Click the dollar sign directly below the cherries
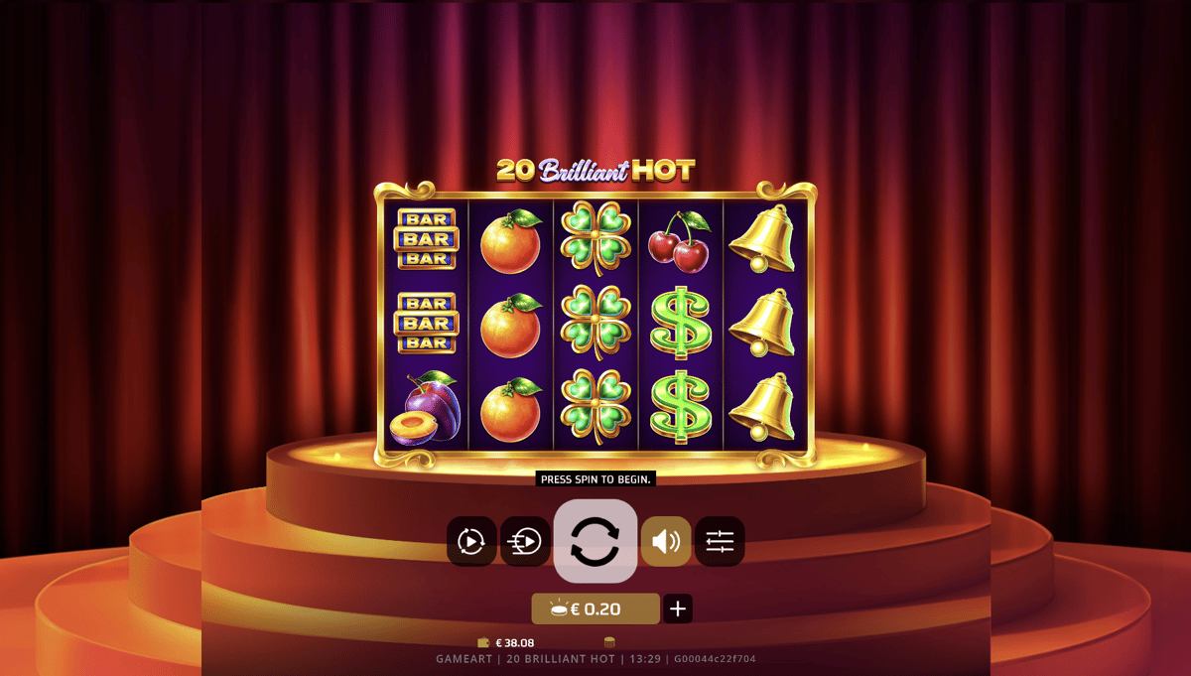Viewport: 1191px width, 676px height. (x=680, y=323)
